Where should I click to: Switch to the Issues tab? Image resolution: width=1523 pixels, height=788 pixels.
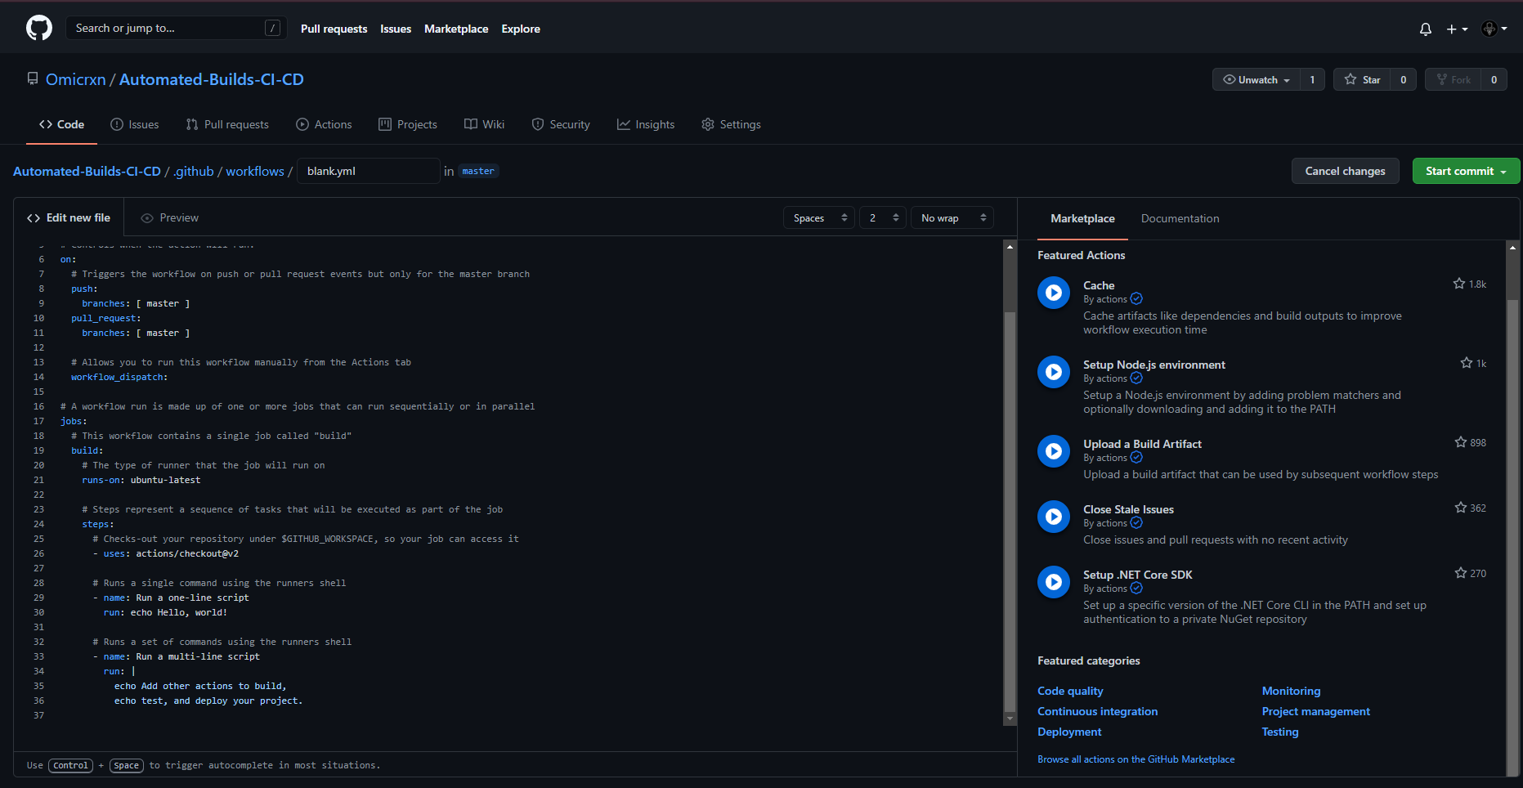[135, 124]
